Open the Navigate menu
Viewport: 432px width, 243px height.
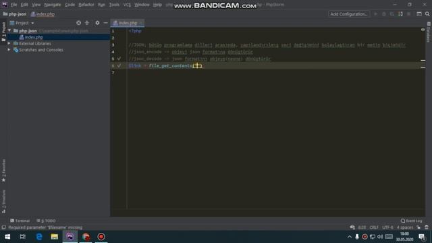(x=53, y=5)
